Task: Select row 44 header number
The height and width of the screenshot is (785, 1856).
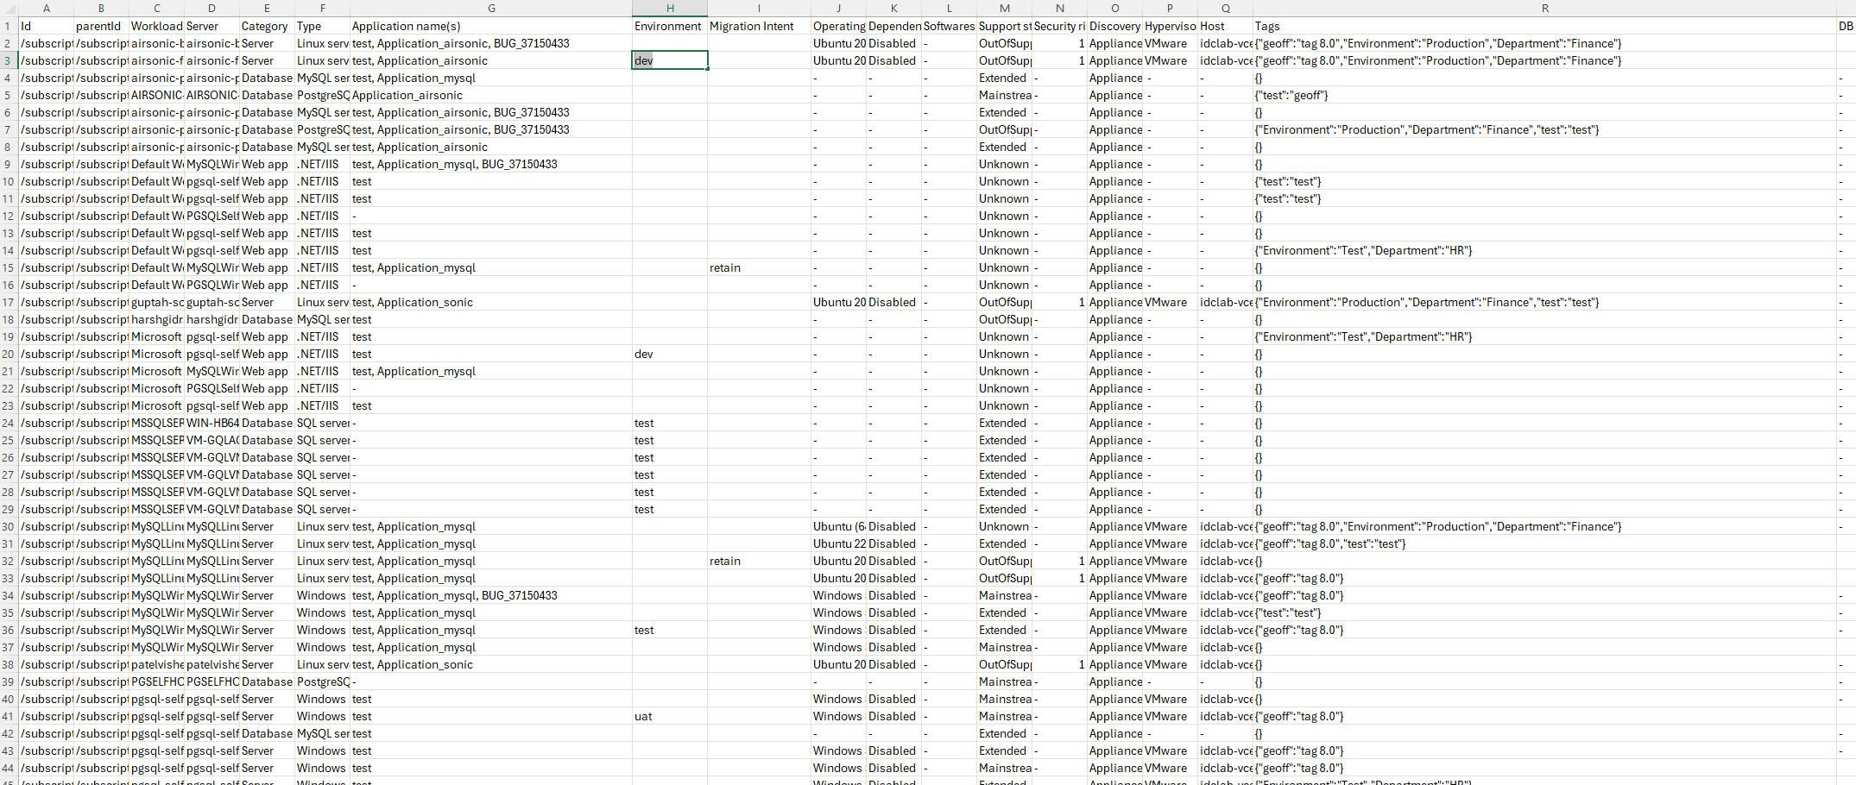Action: coord(9,768)
